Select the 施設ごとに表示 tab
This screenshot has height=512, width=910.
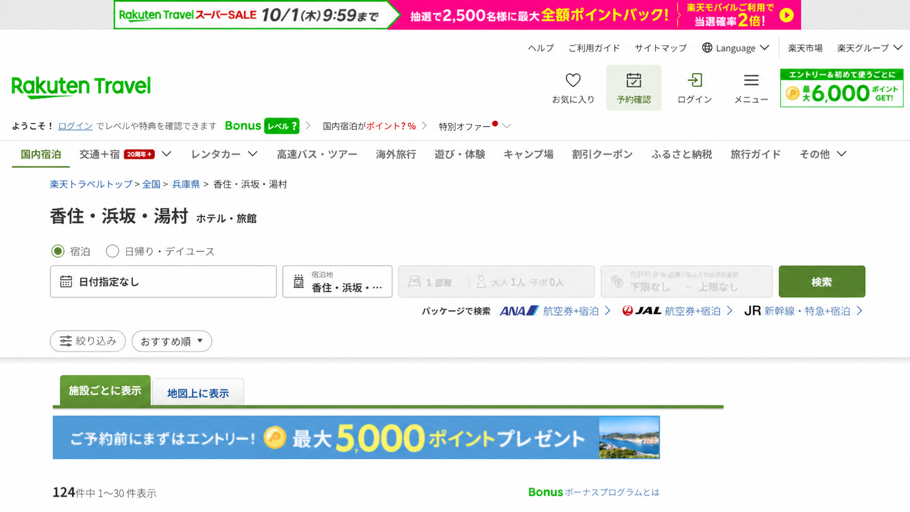(105, 391)
